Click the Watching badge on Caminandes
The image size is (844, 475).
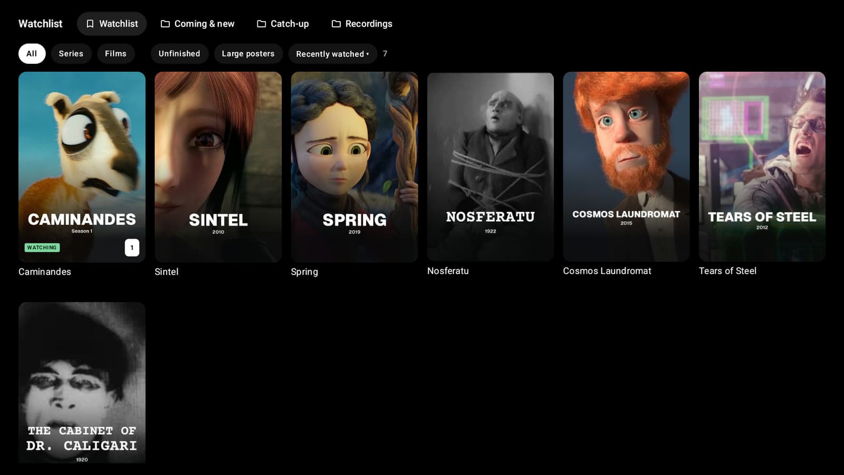(42, 248)
